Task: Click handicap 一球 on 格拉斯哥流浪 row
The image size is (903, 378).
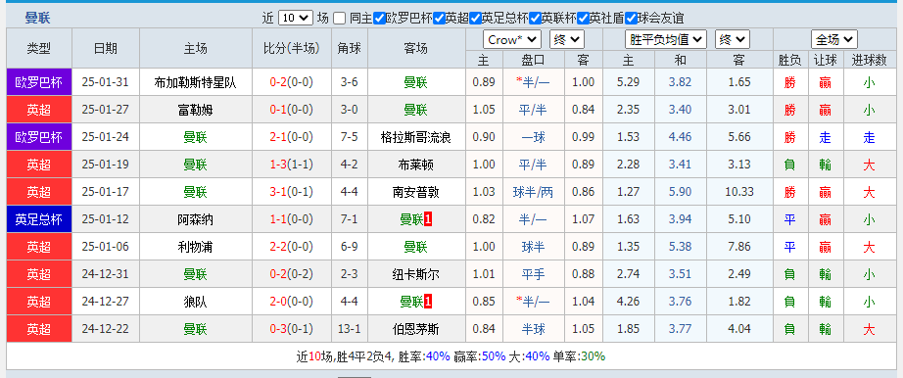Action: [x=533, y=137]
